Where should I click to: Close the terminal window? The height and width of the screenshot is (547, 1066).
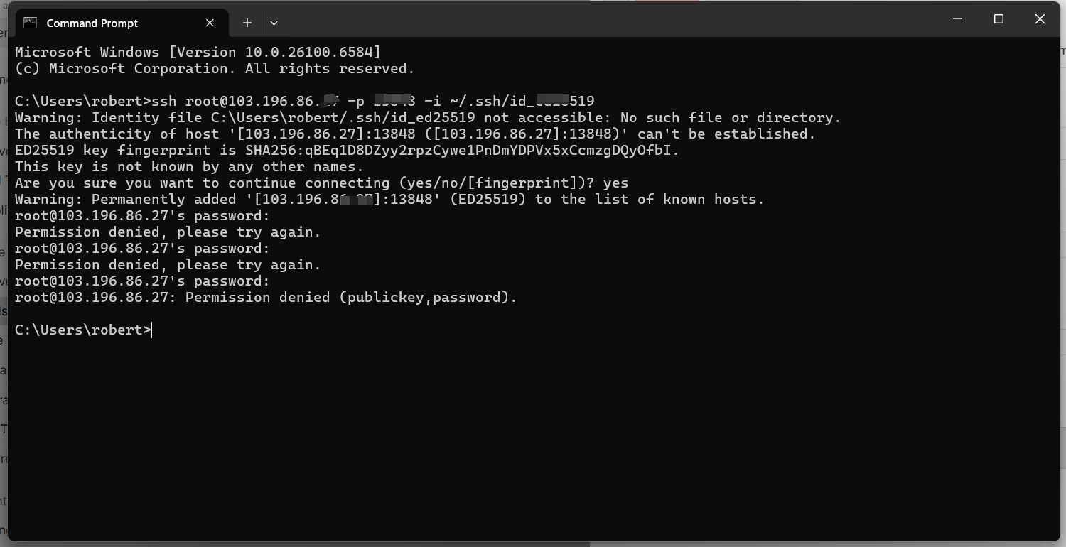[1040, 19]
